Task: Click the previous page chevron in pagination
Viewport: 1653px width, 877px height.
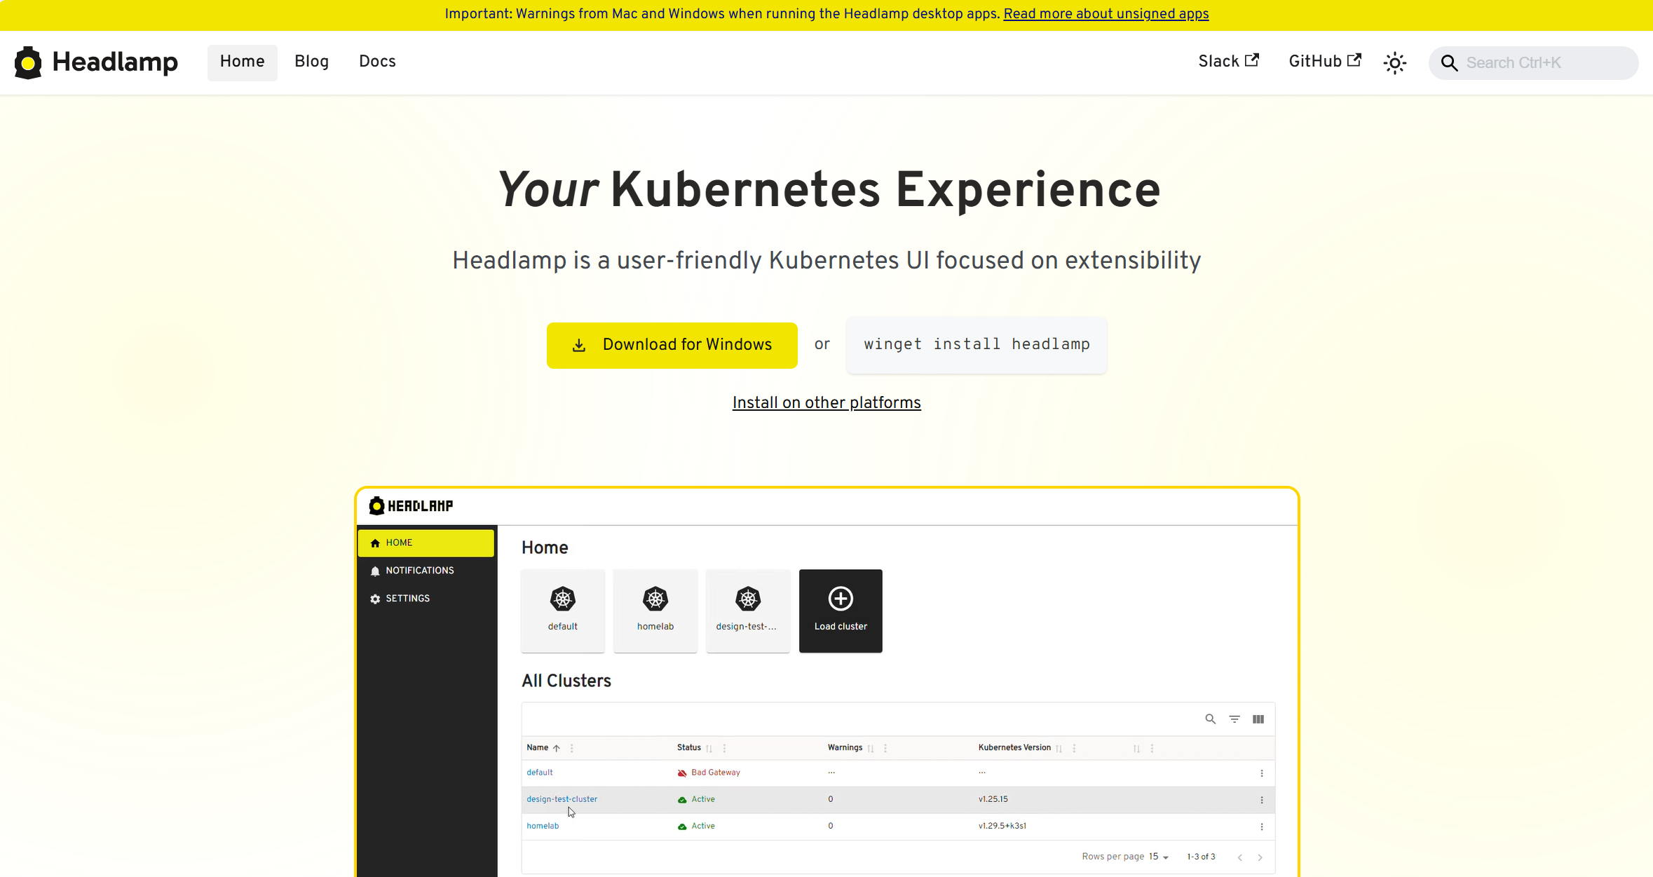Action: point(1239,857)
